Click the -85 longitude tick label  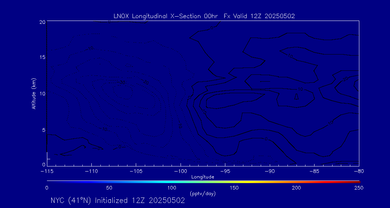click(x=315, y=172)
